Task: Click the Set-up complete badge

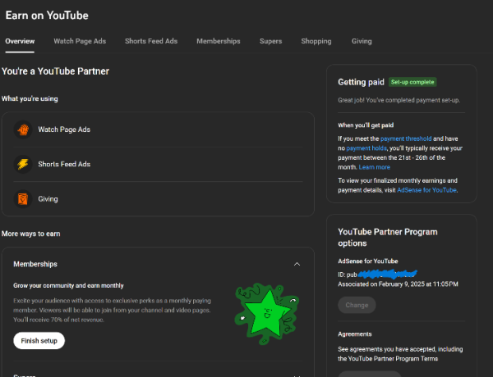Action: click(412, 82)
